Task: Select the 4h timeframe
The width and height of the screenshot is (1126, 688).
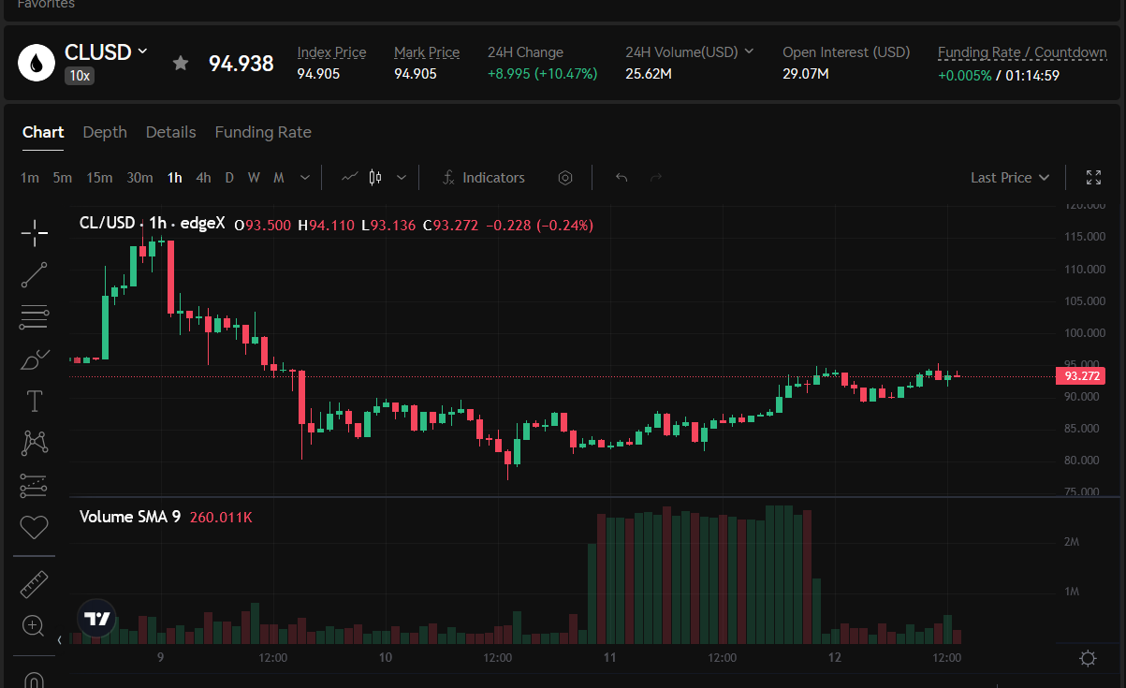Action: [203, 178]
